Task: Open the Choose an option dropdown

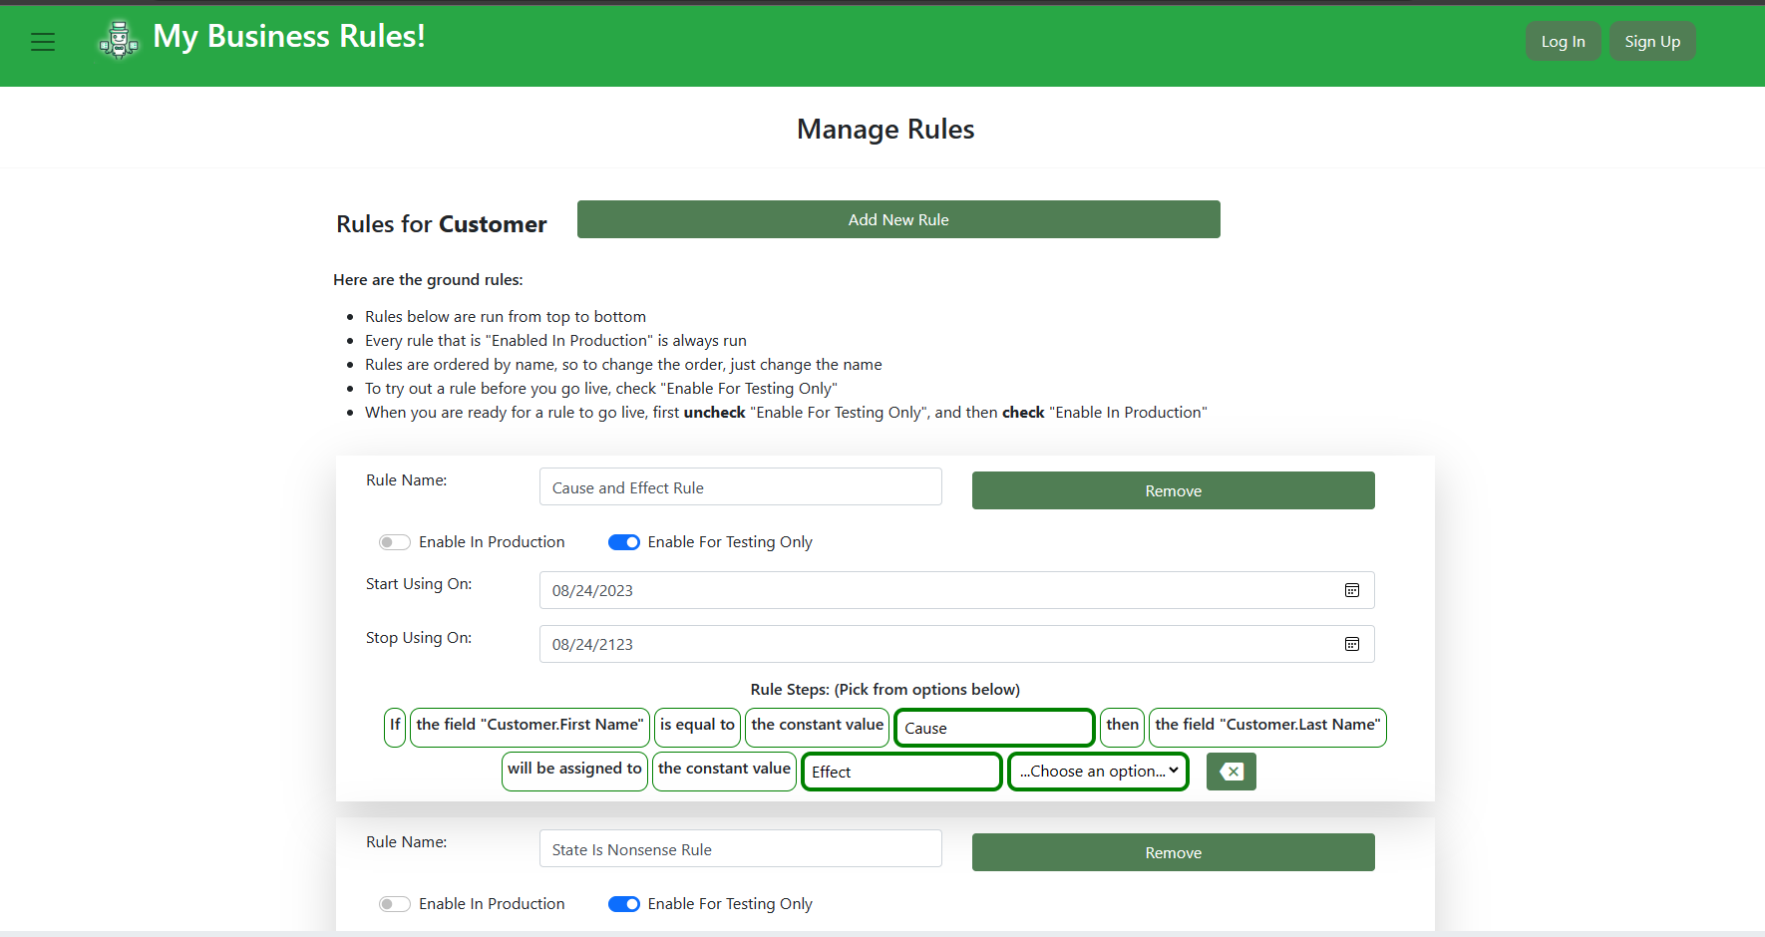Action: (x=1099, y=772)
